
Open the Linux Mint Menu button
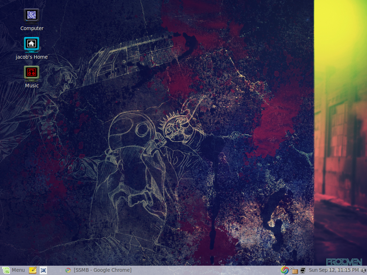[13, 270]
